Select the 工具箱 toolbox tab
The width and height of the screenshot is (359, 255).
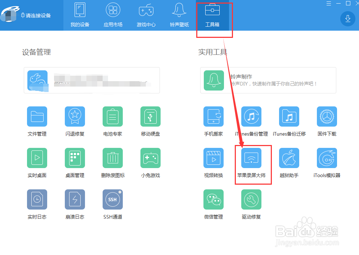(x=212, y=15)
